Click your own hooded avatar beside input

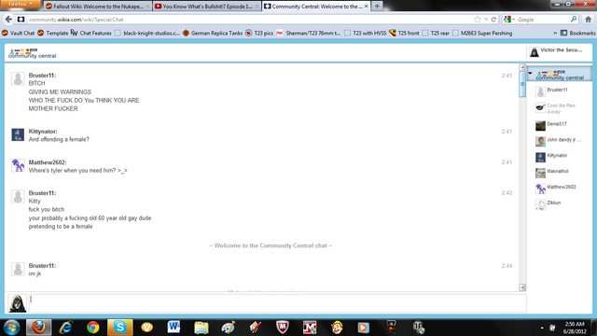click(x=17, y=303)
